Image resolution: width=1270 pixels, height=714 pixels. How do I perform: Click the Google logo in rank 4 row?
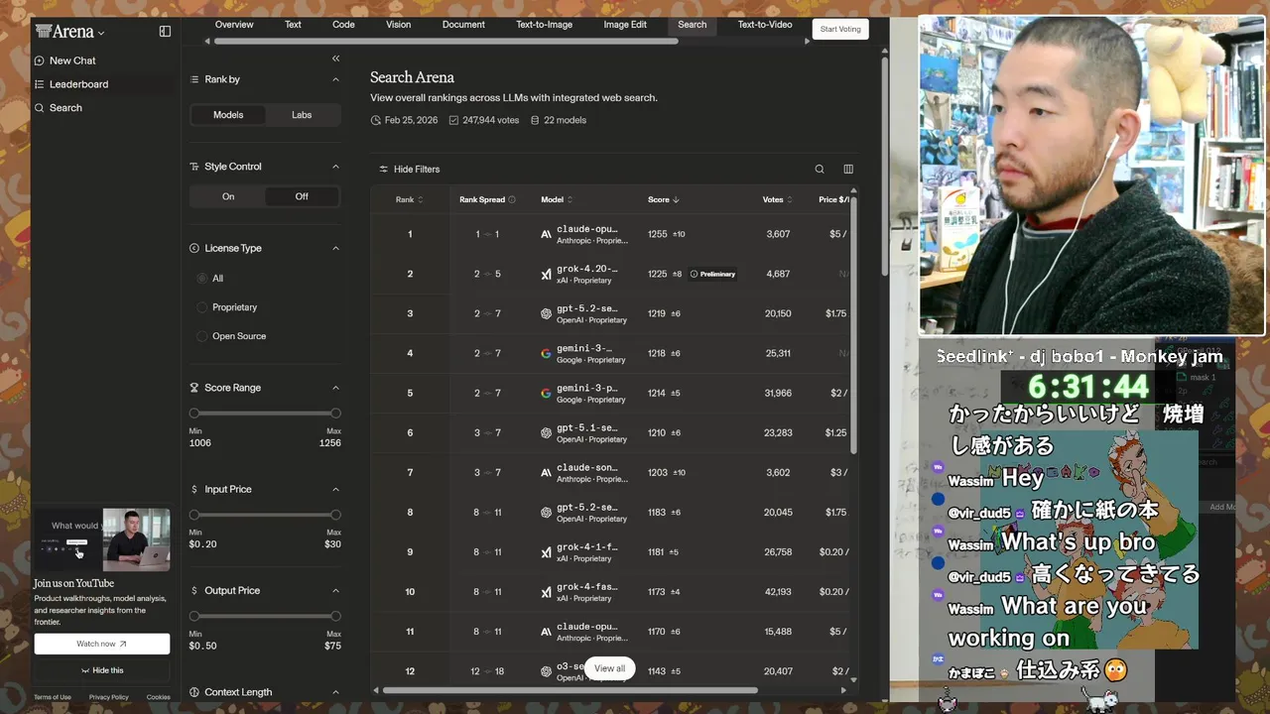pos(546,353)
